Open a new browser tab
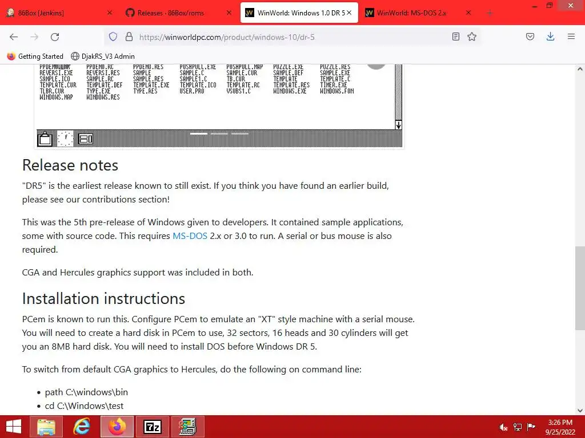585x438 pixels. (x=490, y=13)
